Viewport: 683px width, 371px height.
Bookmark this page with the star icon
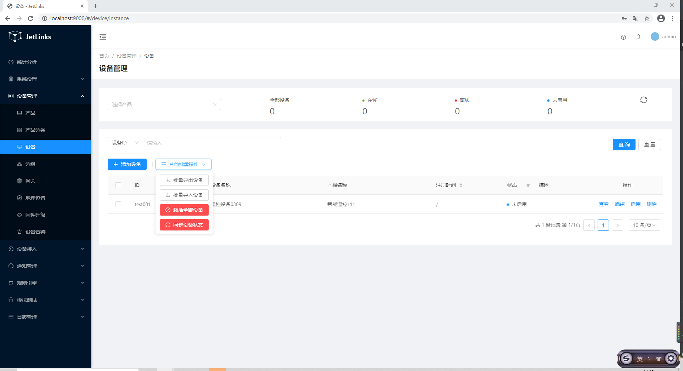(647, 18)
